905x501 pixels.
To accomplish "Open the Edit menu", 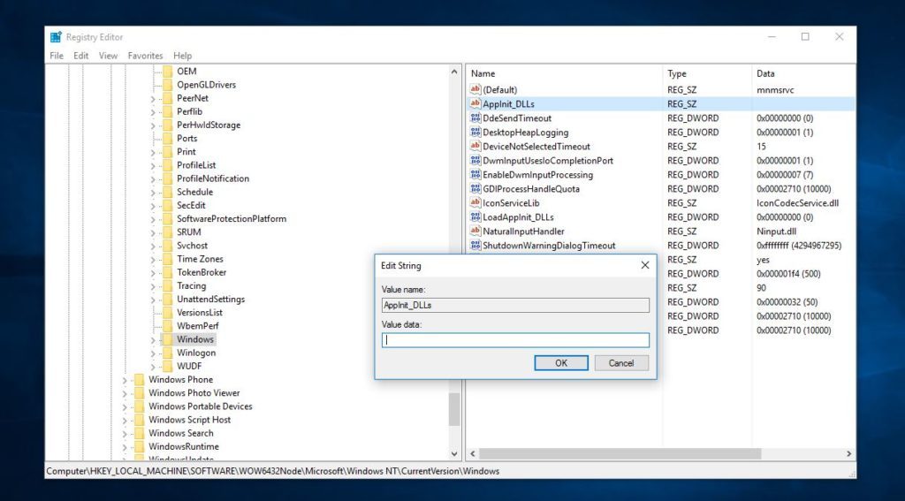I will tap(80, 56).
